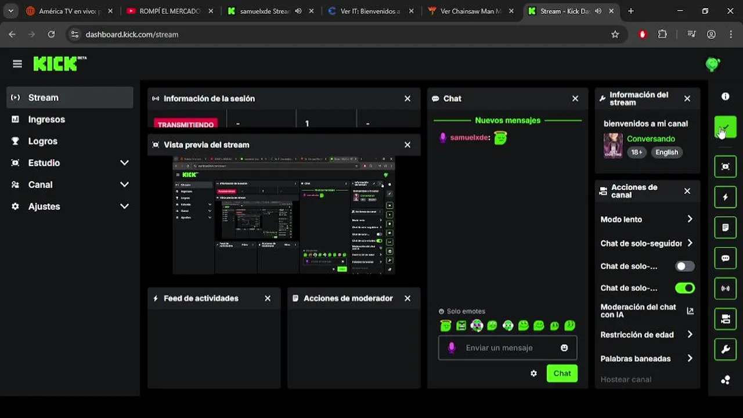
Task: Insert the halo frog emote
Action: pyautogui.click(x=445, y=326)
